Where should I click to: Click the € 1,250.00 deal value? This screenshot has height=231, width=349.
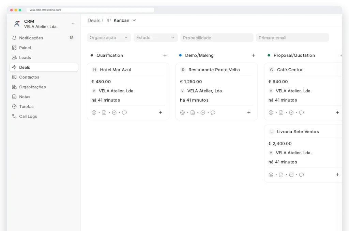tap(191, 82)
